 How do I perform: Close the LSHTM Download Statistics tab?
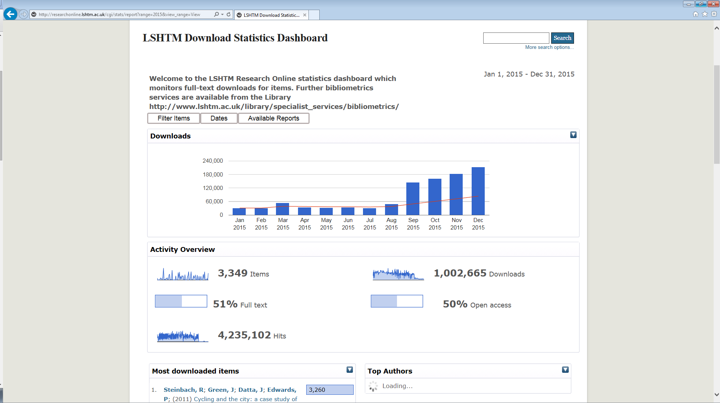coord(305,15)
